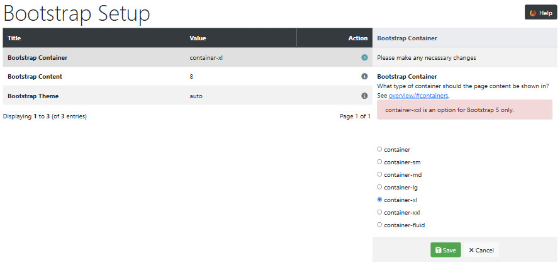Click the Page 1 of 1 indicator
This screenshot has width=560, height=265.
(x=355, y=116)
